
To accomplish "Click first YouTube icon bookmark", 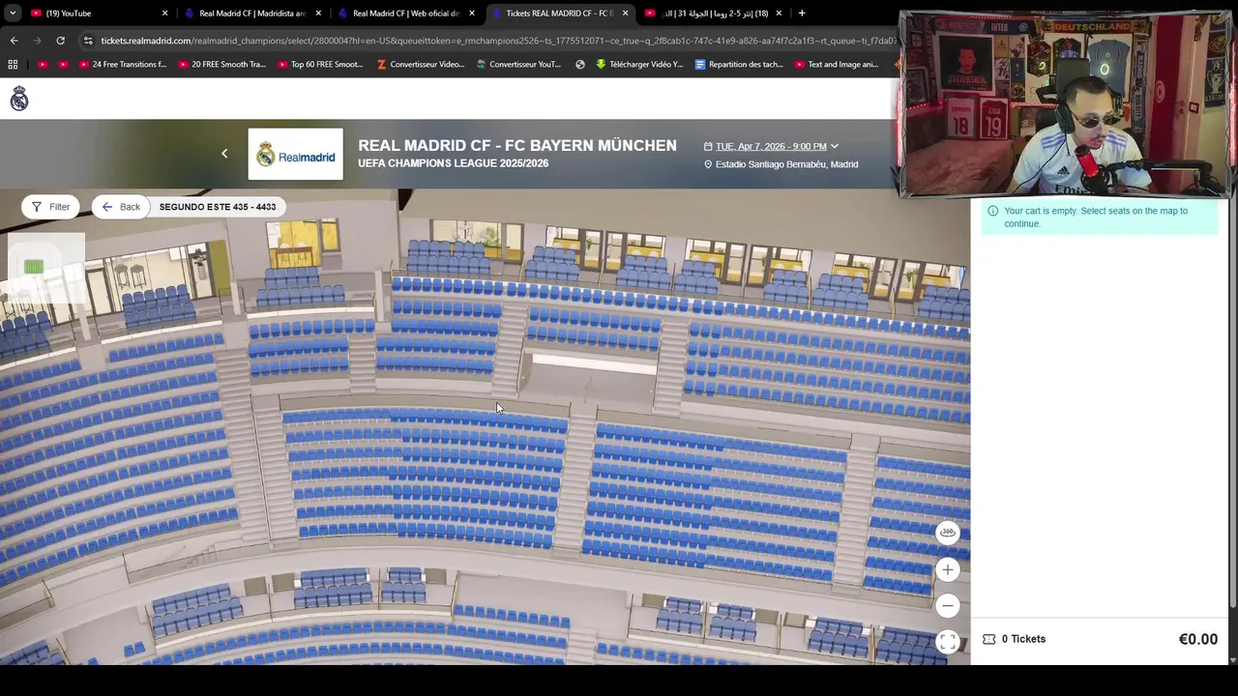I will click(x=43, y=65).
